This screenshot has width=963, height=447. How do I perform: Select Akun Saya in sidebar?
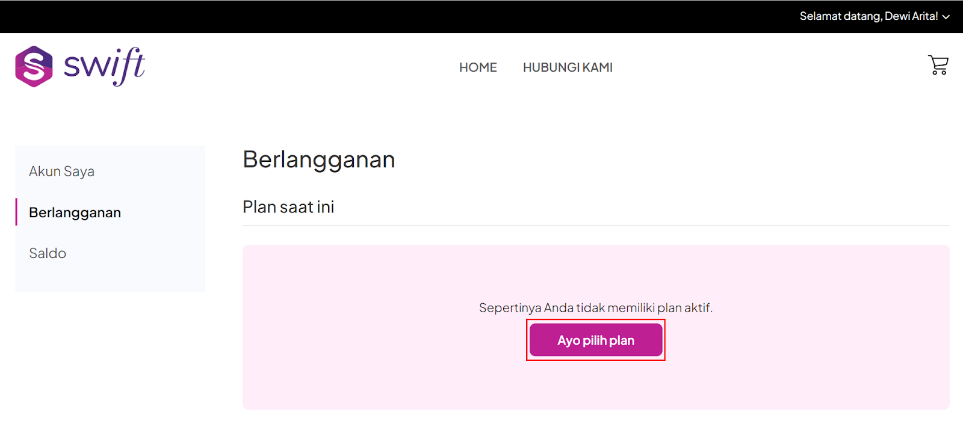point(61,171)
